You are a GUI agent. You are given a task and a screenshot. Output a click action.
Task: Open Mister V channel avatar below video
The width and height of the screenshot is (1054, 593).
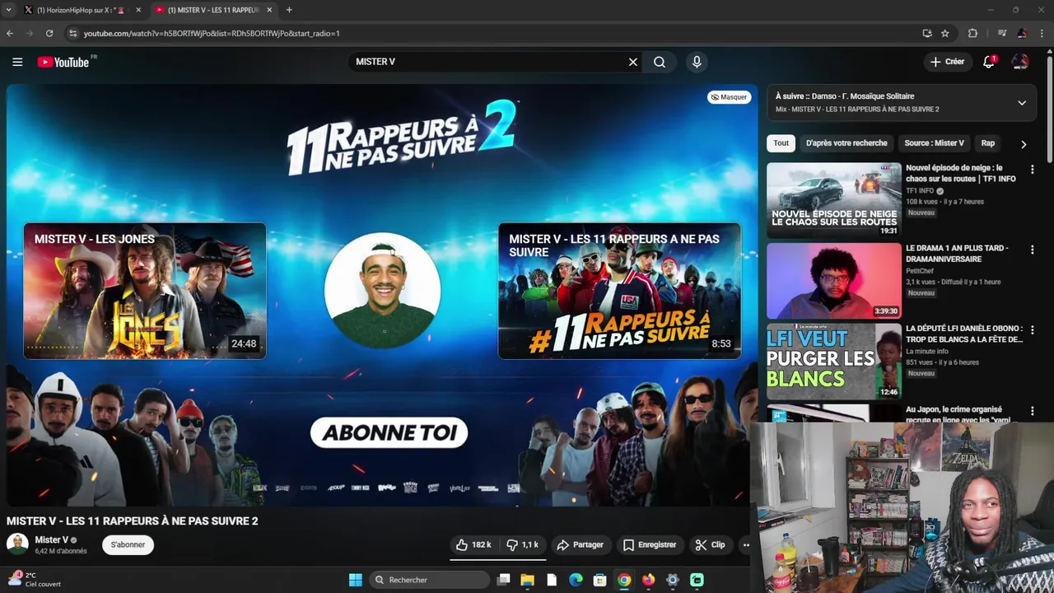pos(17,544)
